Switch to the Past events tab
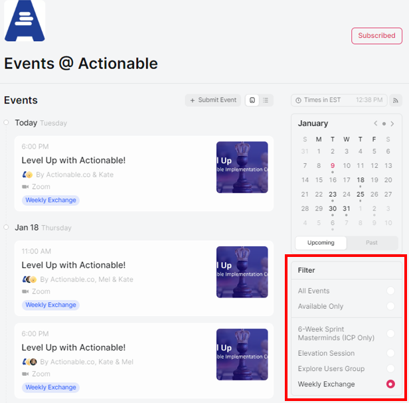This screenshot has width=409, height=403. click(x=372, y=242)
